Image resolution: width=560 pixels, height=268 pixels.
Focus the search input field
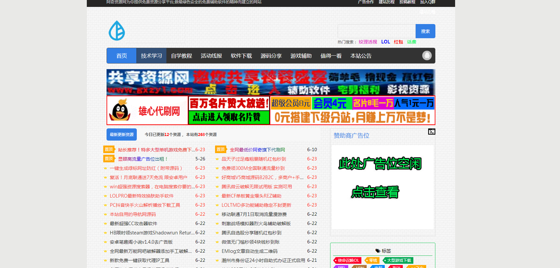[x=377, y=31]
